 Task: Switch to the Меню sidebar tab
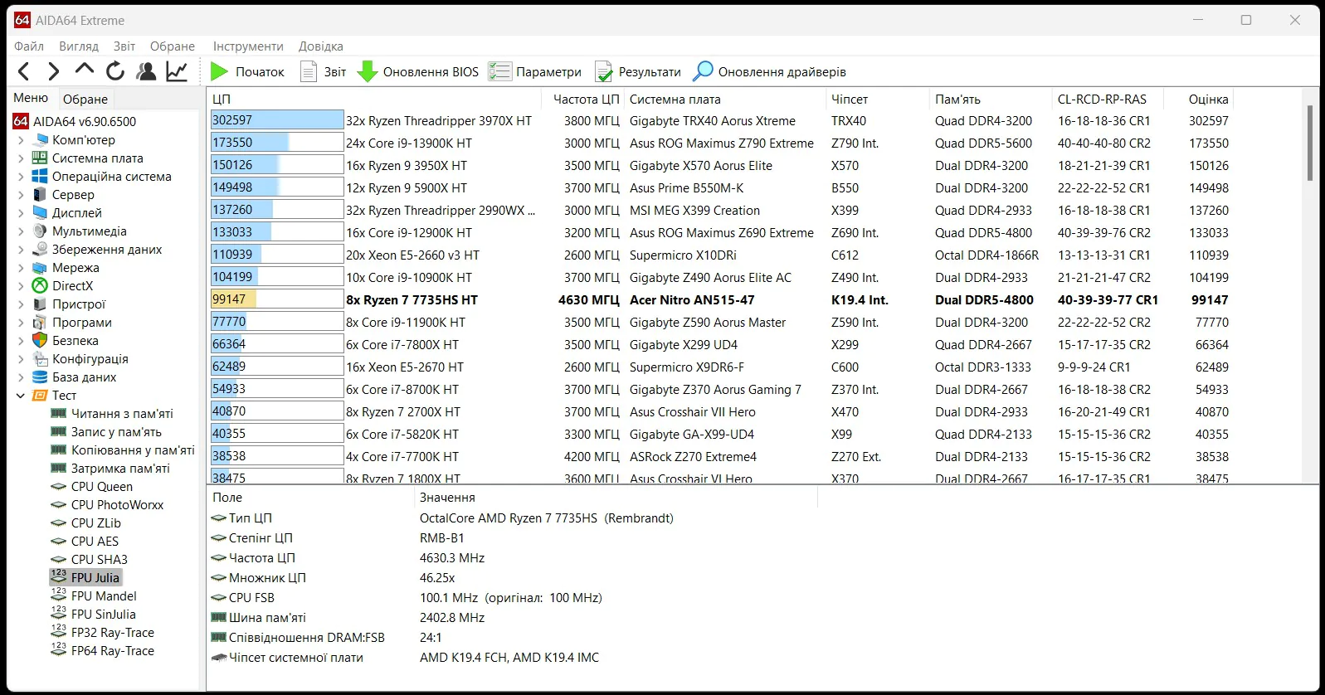pyautogui.click(x=31, y=98)
